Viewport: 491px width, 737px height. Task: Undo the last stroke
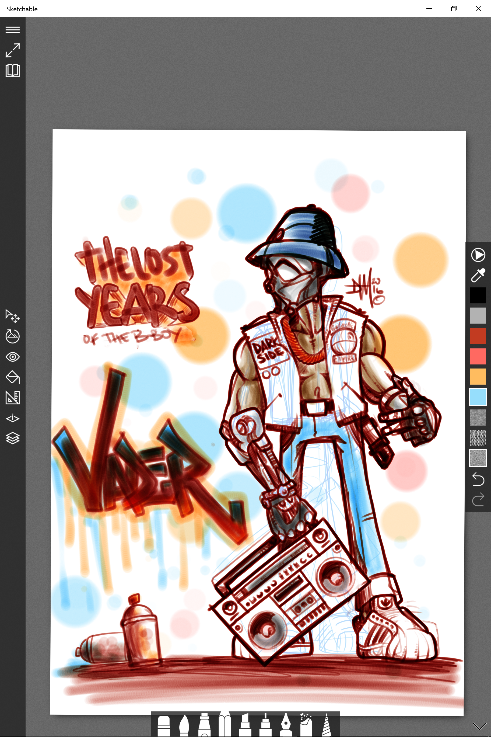click(478, 479)
